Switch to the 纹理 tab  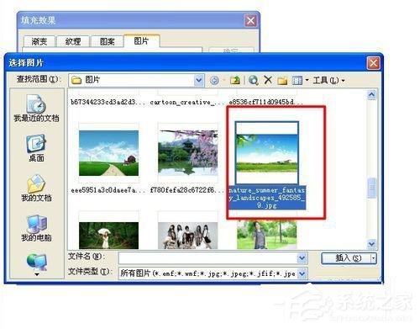[x=73, y=41]
